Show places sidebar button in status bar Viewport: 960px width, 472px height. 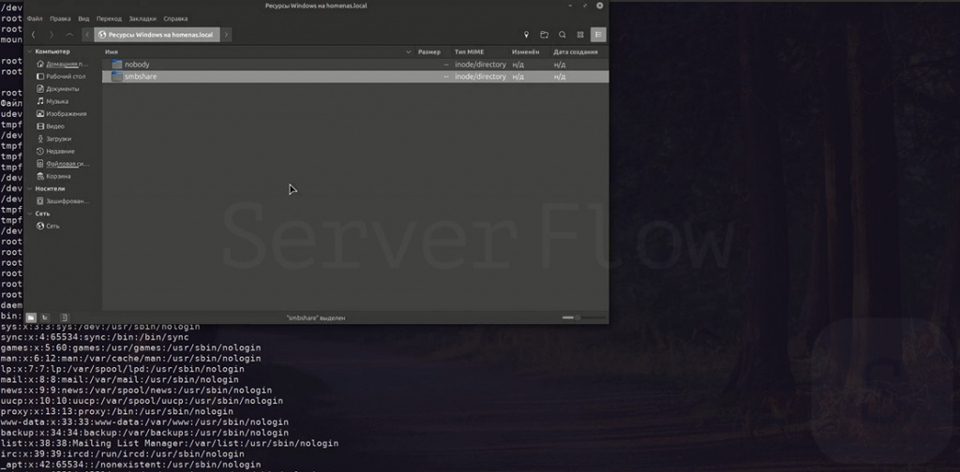[x=31, y=317]
